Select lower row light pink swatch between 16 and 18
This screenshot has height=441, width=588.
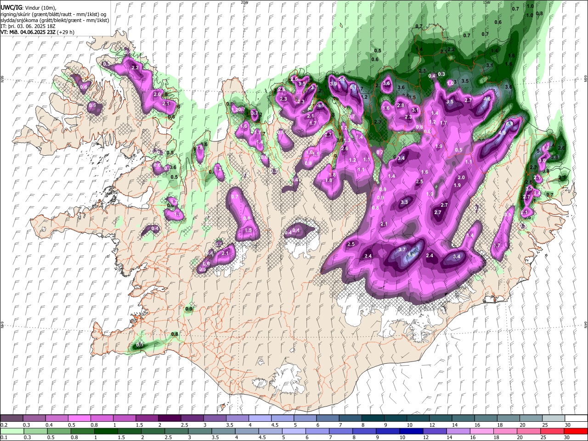[482, 431]
